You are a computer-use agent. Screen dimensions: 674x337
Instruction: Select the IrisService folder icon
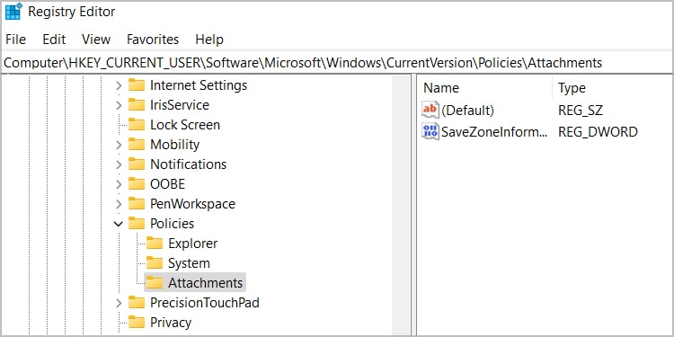[x=137, y=105]
